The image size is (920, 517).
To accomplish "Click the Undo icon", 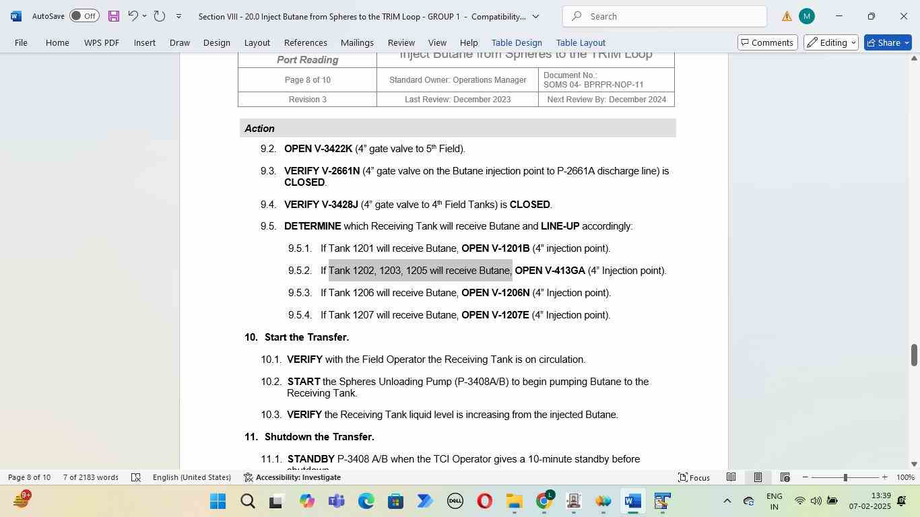I will pos(133,15).
